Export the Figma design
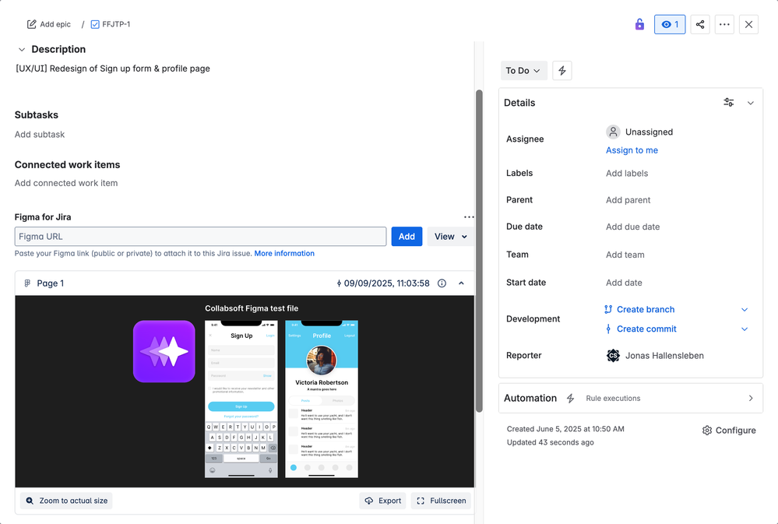 [382, 501]
